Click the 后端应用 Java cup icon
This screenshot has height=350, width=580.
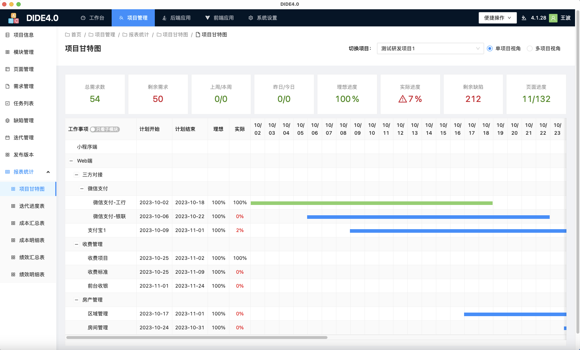point(164,18)
